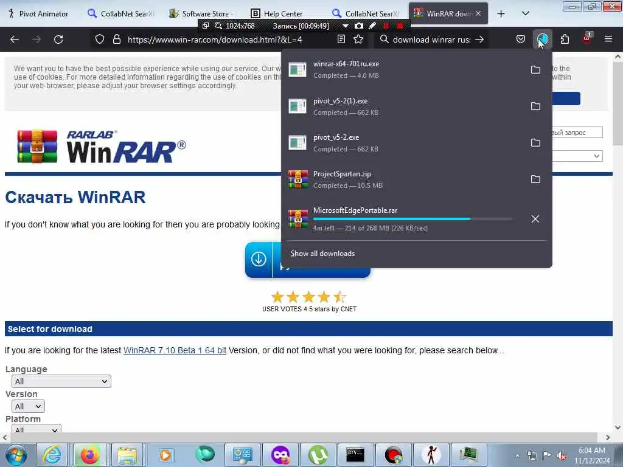Viewport: 623px width, 467px height.
Task: Toggle reader view icon in address bar
Action: pos(341,40)
